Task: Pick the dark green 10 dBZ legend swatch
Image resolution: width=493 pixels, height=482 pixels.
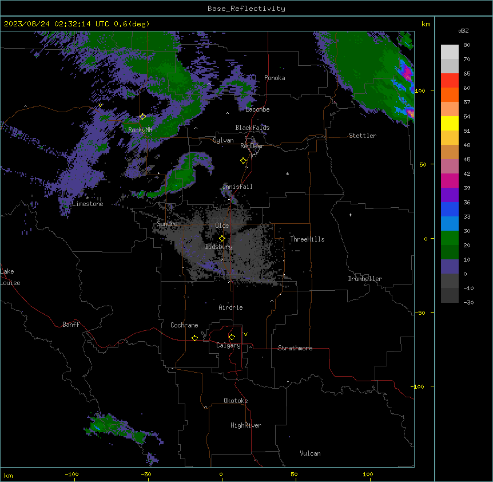Action: coord(450,252)
